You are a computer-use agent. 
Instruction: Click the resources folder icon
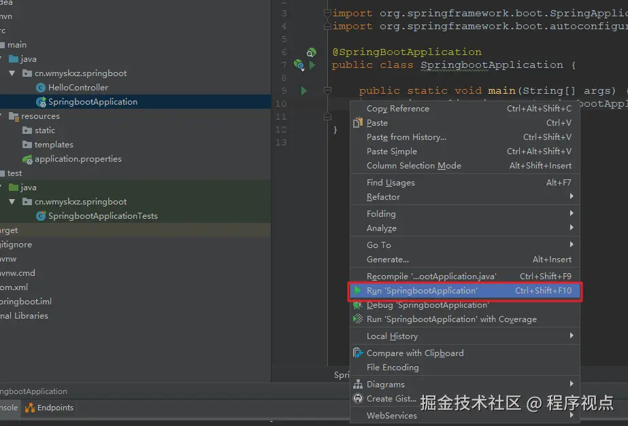click(x=14, y=116)
